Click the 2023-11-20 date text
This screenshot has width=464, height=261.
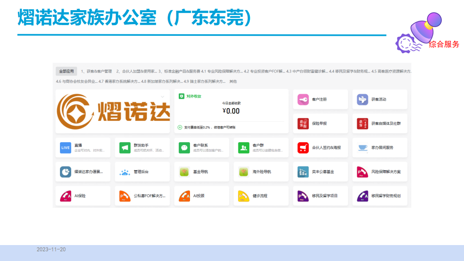pyautogui.click(x=51, y=249)
